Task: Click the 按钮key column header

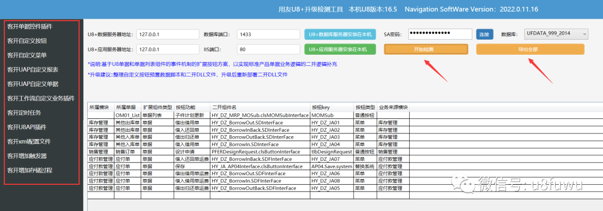Action: click(x=332, y=107)
